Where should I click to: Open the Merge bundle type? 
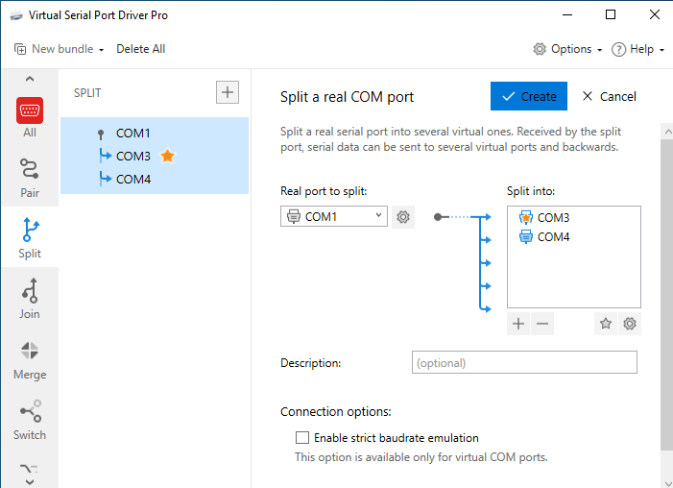[x=30, y=360]
